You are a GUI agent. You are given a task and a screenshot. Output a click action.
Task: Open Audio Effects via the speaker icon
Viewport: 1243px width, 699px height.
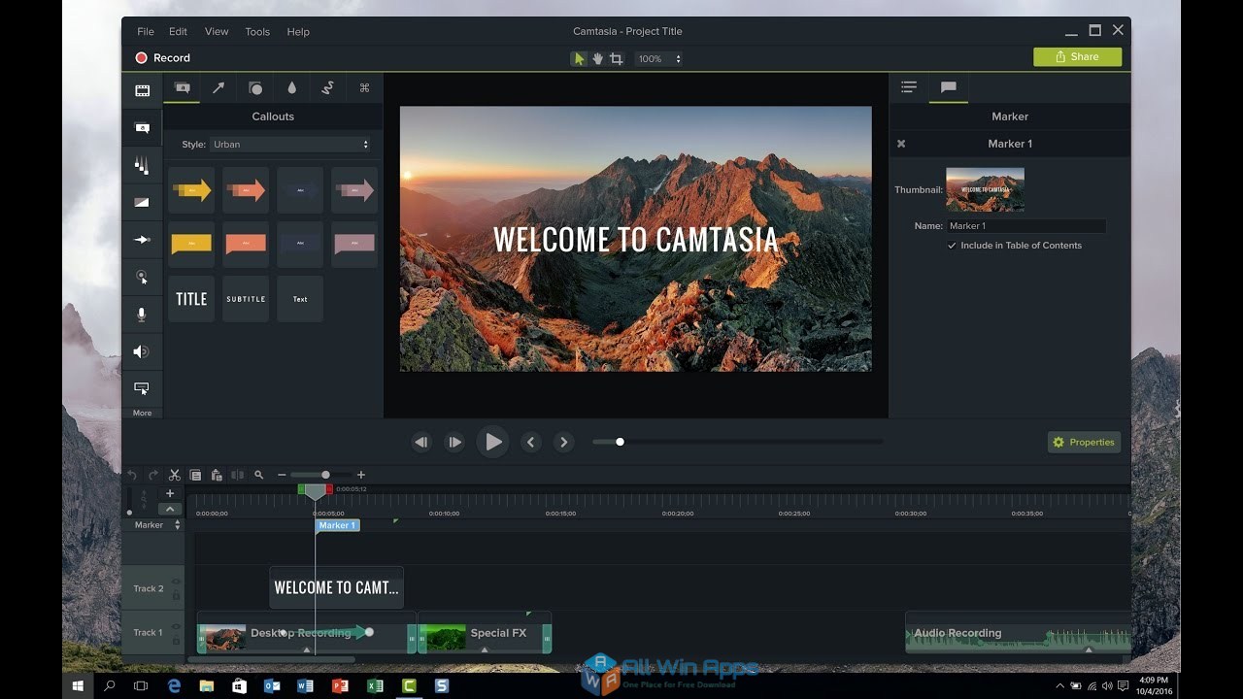click(142, 351)
